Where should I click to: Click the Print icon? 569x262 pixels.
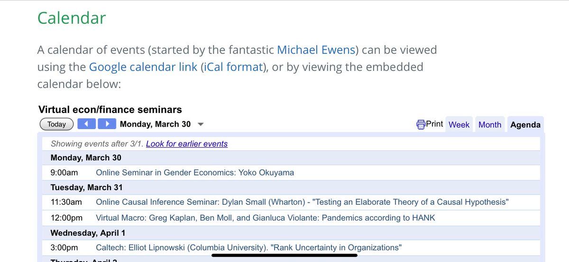click(x=421, y=124)
